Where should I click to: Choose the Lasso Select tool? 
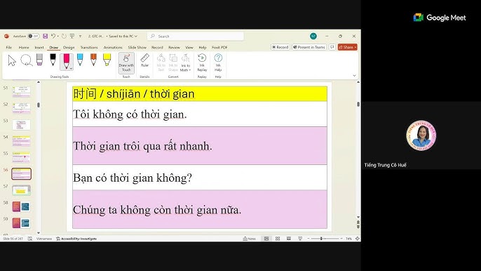(x=27, y=60)
